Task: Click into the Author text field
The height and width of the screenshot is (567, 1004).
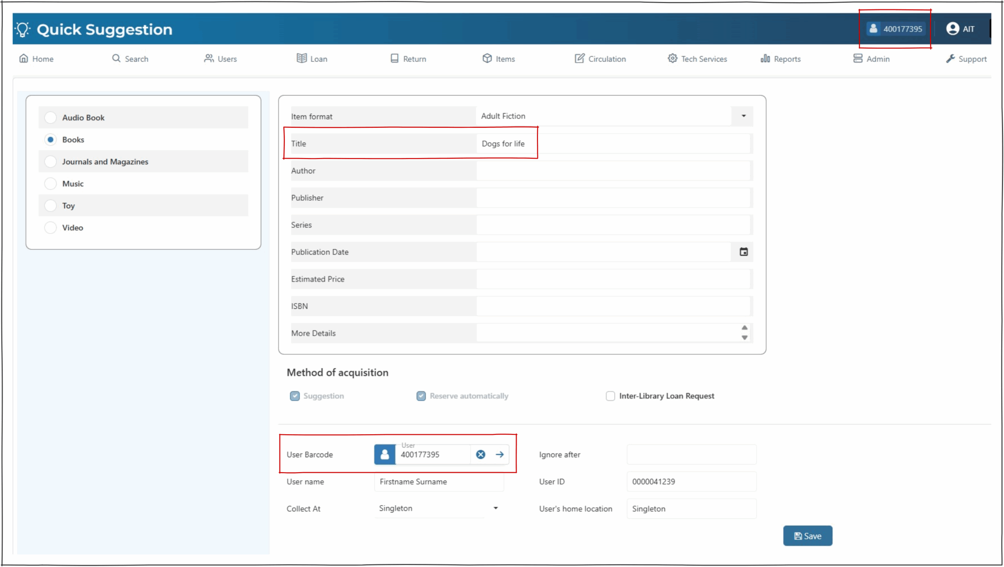Action: click(x=612, y=171)
